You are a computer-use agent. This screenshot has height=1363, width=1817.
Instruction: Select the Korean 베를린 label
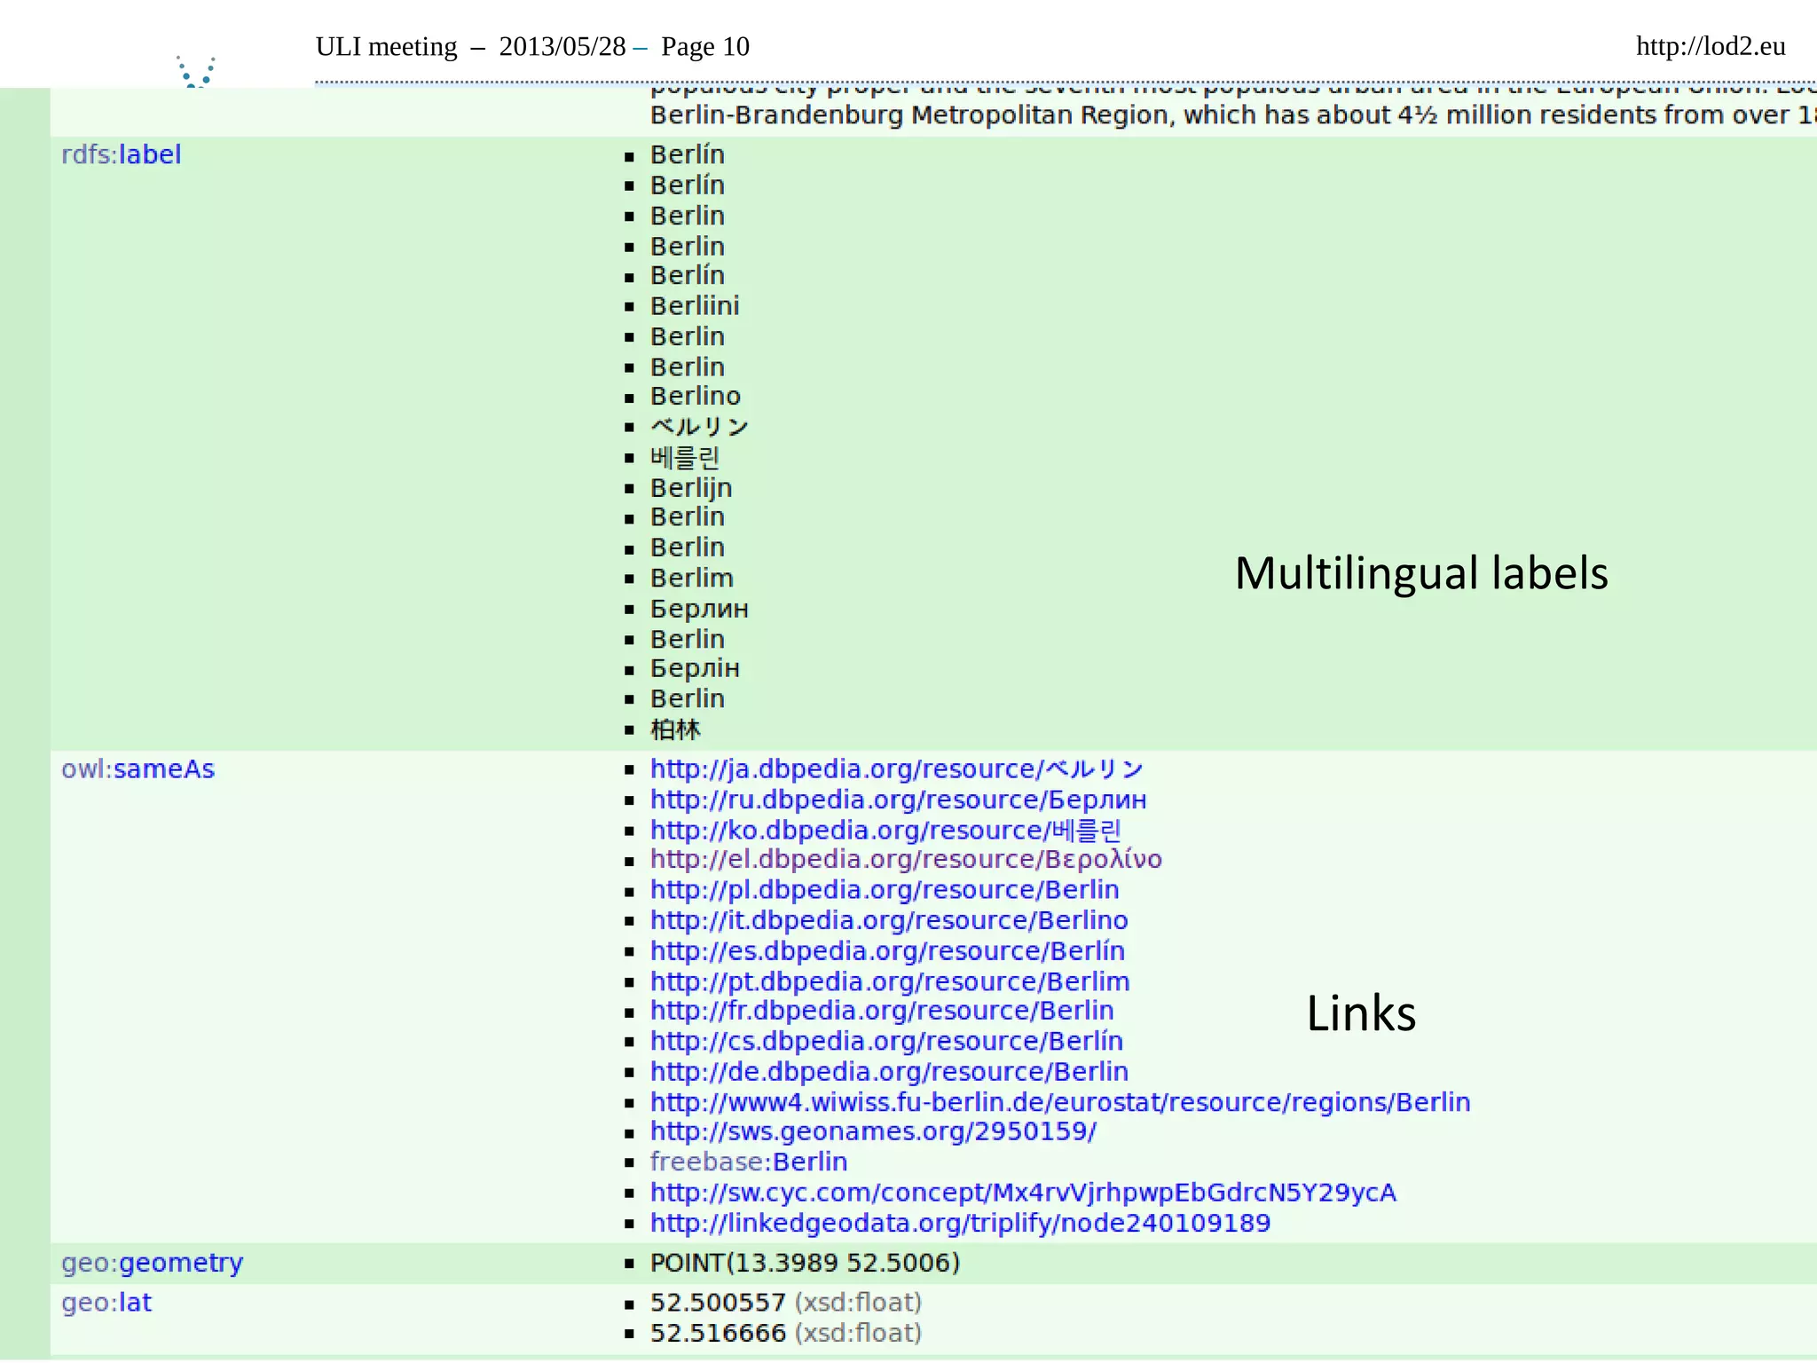click(684, 458)
